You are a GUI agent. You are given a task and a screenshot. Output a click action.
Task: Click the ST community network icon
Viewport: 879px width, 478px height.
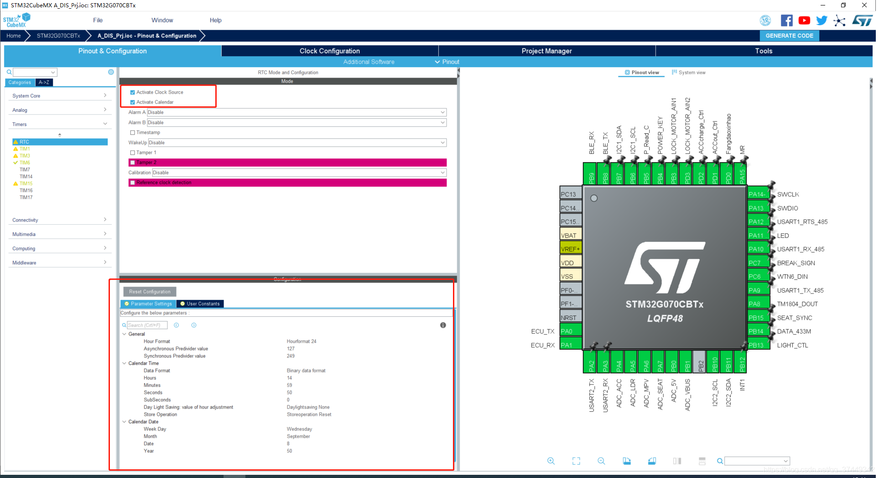839,21
